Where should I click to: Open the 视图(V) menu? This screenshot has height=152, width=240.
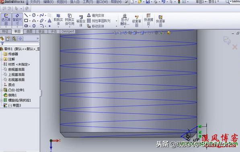[x=62, y=2]
